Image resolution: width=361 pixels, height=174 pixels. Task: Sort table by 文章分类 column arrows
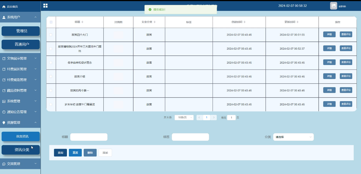point(155,22)
